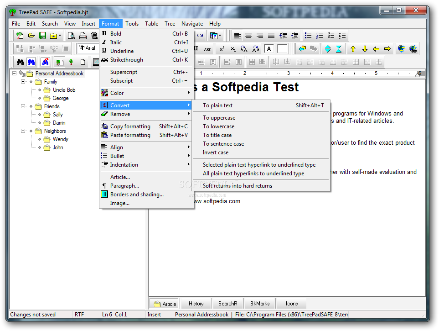
Task: Justify text with the justify align icon
Action: tap(271, 36)
